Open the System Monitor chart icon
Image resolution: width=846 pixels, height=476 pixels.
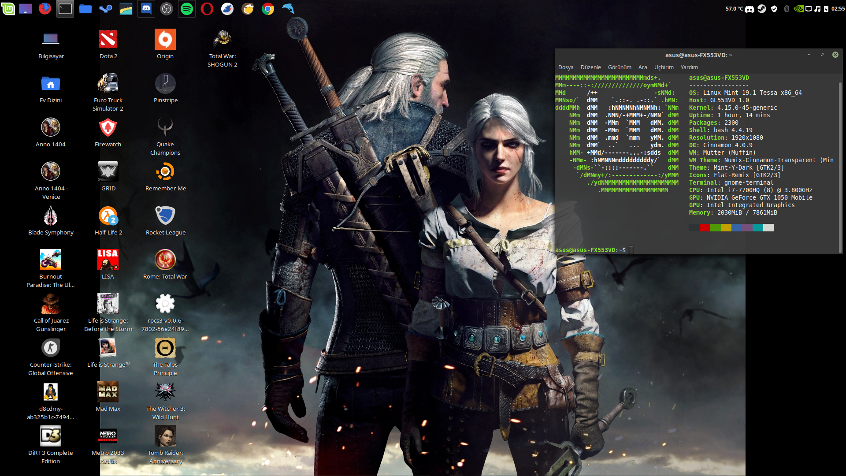pos(126,8)
